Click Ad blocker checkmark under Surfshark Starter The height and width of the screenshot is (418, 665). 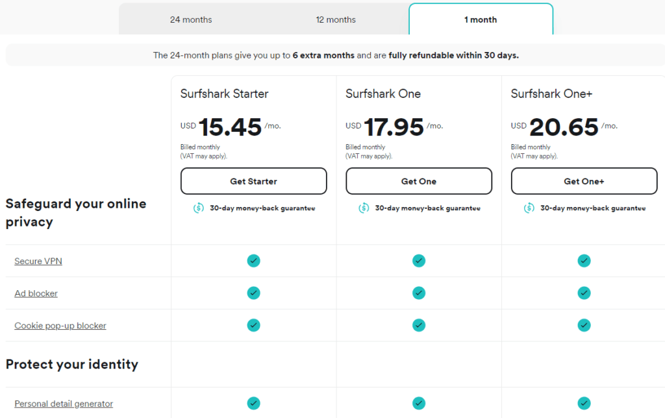(x=254, y=293)
